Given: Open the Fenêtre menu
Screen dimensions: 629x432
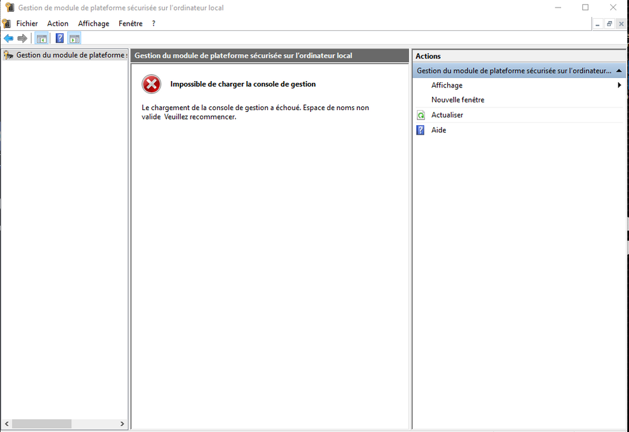Looking at the screenshot, I should [130, 23].
